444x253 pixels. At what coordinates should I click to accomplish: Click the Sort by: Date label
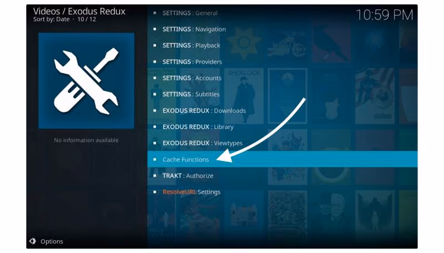click(51, 19)
